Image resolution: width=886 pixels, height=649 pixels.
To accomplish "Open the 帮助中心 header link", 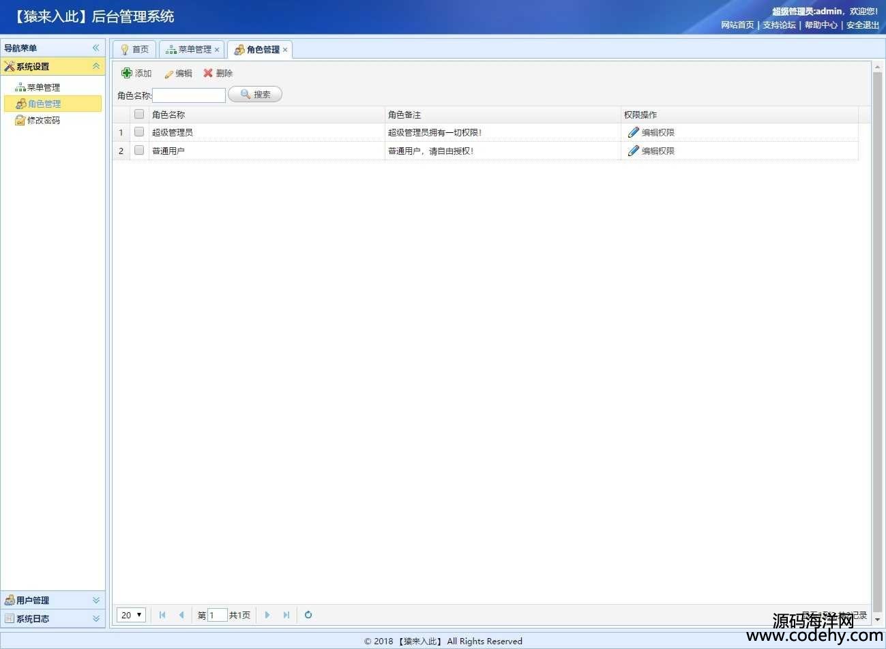I will coord(821,25).
